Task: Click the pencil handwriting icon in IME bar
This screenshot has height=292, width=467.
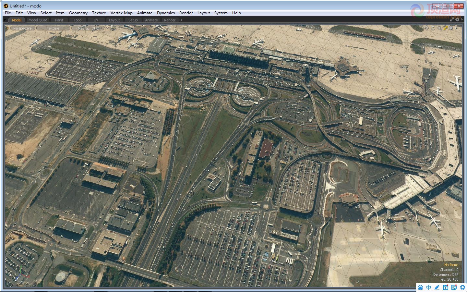Action: [x=437, y=287]
